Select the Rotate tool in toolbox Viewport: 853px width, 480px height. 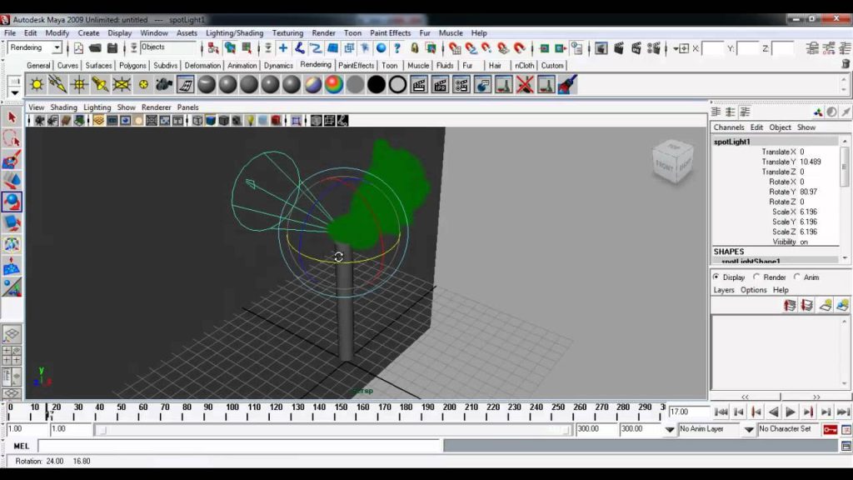12,202
